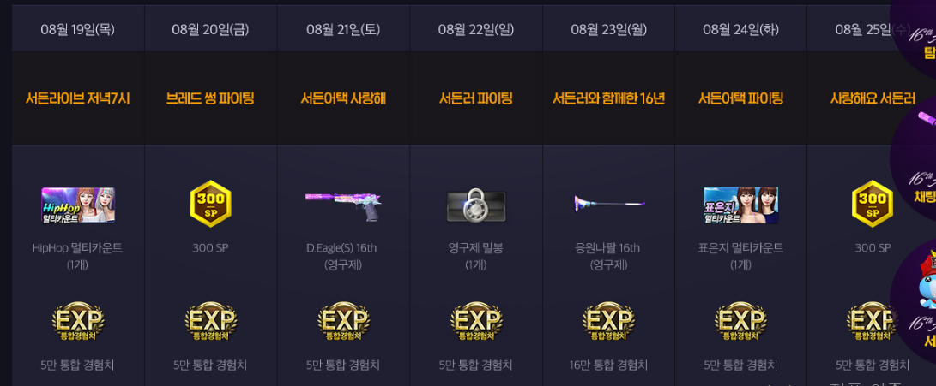Click the phrase 서든러와 함께한 16년
The image size is (936, 386).
(x=608, y=99)
